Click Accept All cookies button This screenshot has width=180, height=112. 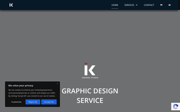pyautogui.click(x=49, y=102)
